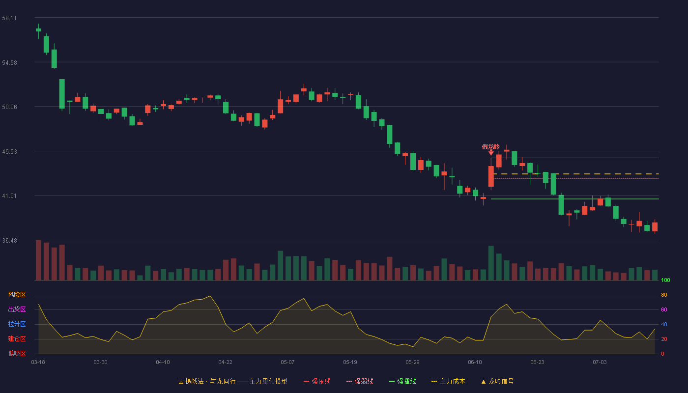Click the 05-07 date label
The height and width of the screenshot is (393, 688).
pos(287,362)
